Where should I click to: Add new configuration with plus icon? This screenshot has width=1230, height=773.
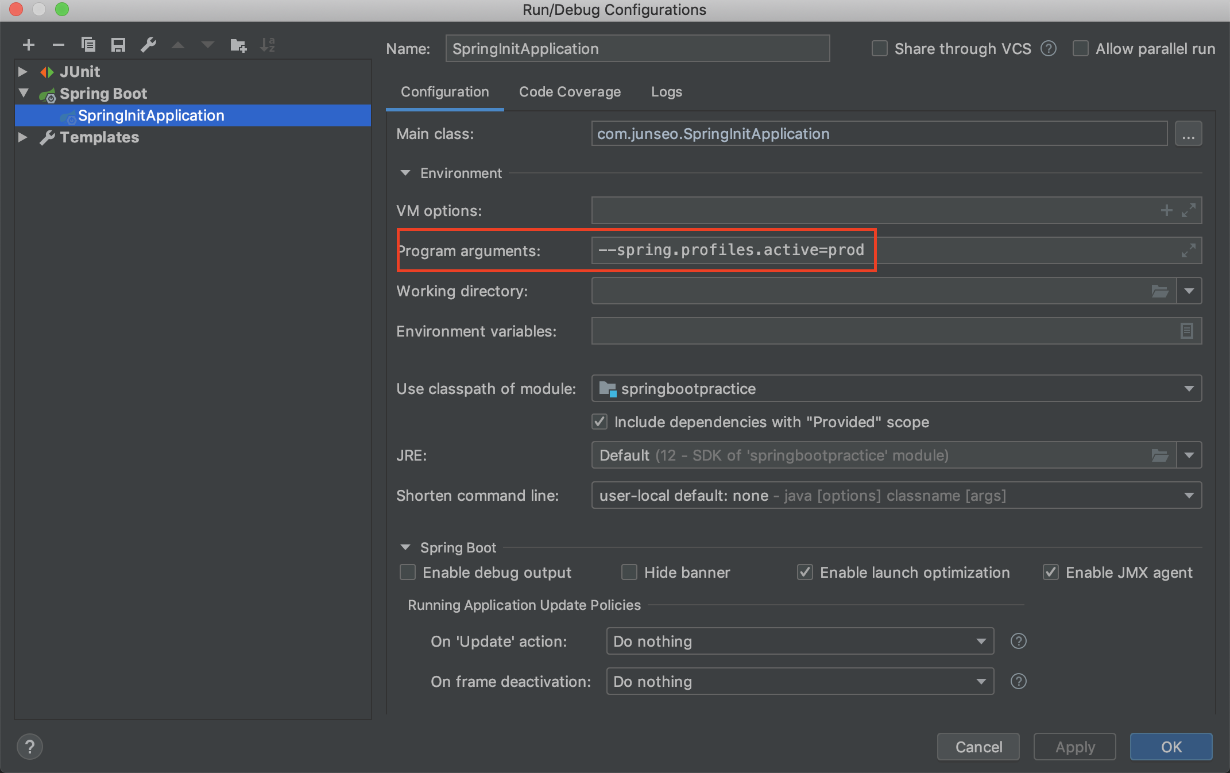pyautogui.click(x=29, y=45)
